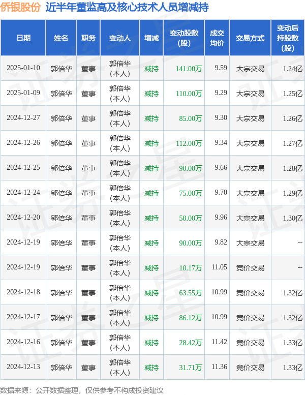Select the 交易方式 column header

click(250, 38)
